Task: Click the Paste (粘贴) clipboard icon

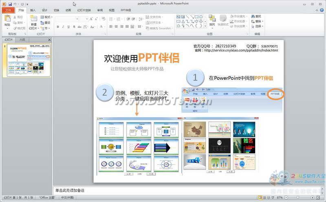Action: click(7, 18)
